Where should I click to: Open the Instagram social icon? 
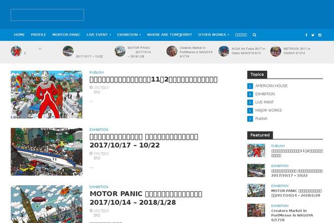(320, 35)
